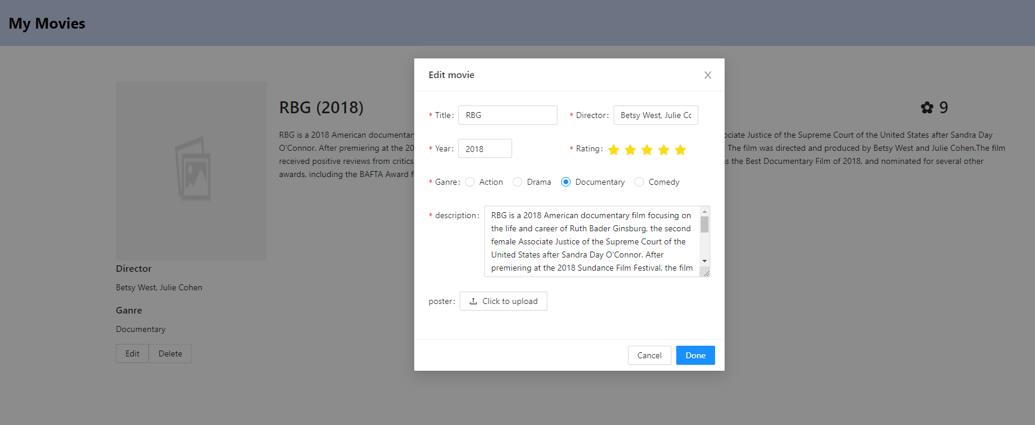Set rating to three stars
1035x425 pixels.
[x=647, y=150]
